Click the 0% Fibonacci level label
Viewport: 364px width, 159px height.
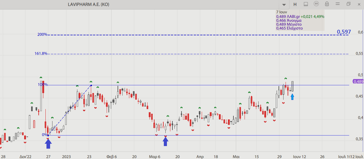point(45,135)
